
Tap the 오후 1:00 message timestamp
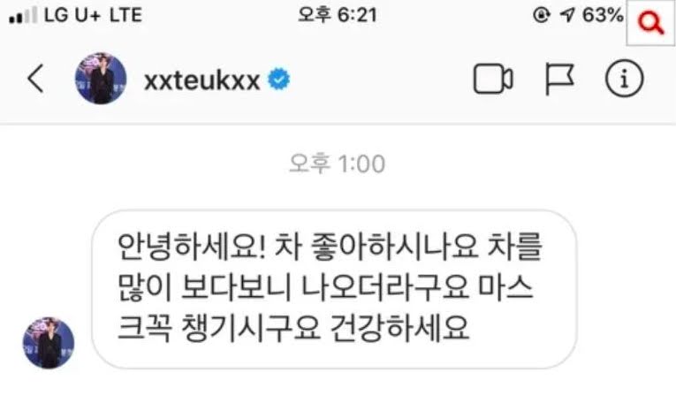click(338, 164)
